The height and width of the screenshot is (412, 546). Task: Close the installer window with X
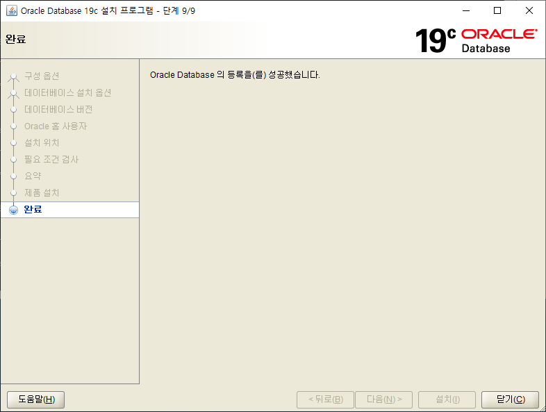pos(529,11)
